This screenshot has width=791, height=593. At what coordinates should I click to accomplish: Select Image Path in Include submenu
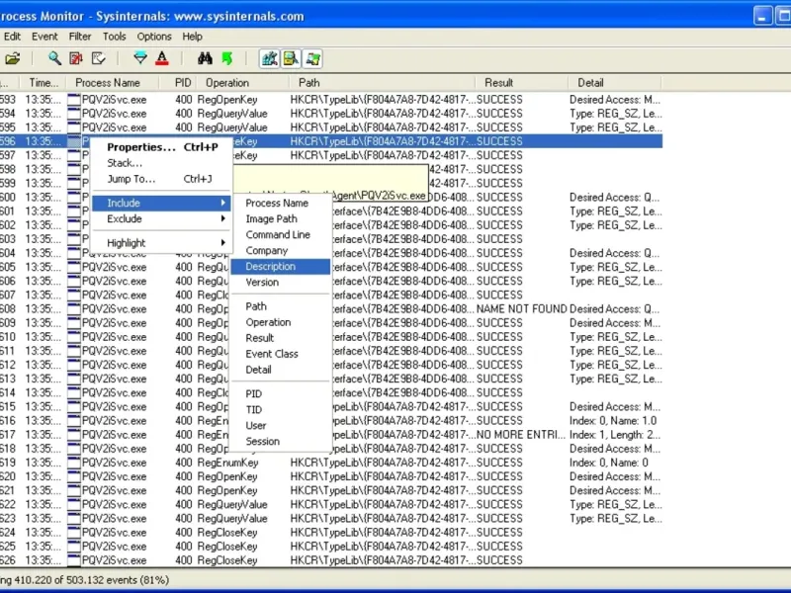coord(281,218)
